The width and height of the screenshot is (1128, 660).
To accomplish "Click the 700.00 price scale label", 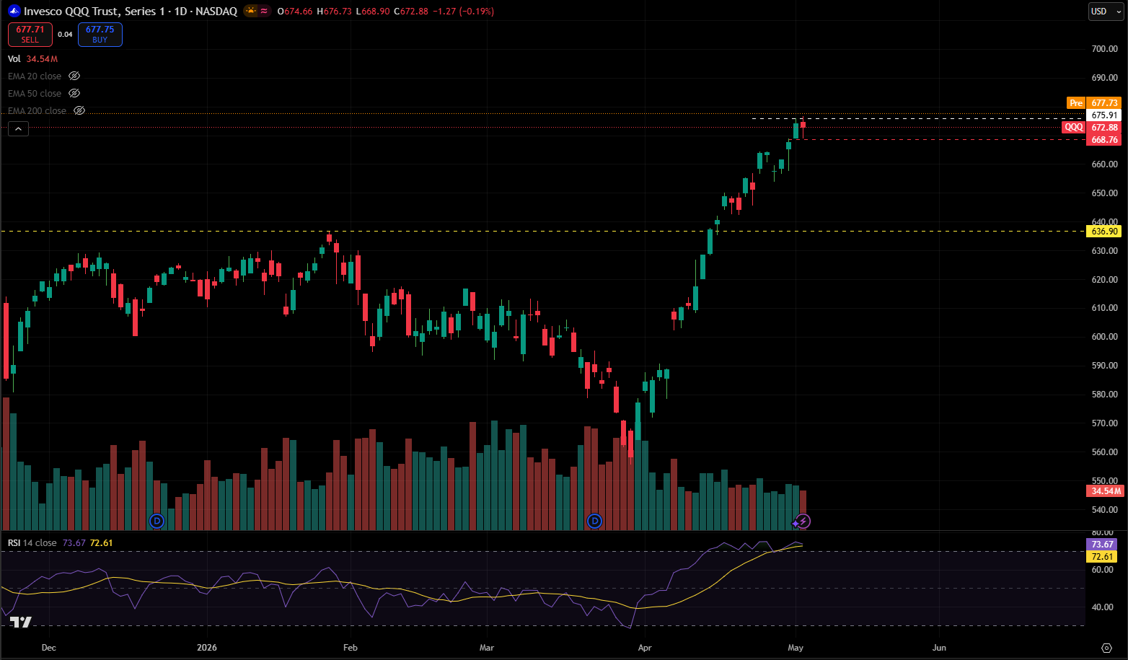I will pyautogui.click(x=1104, y=49).
